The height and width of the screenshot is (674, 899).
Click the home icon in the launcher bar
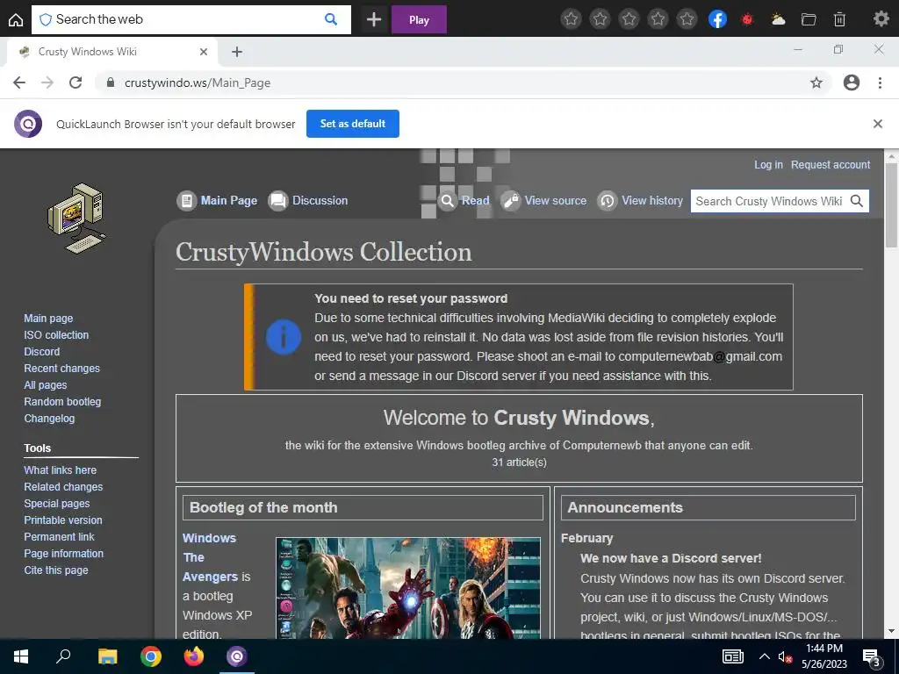(x=16, y=20)
